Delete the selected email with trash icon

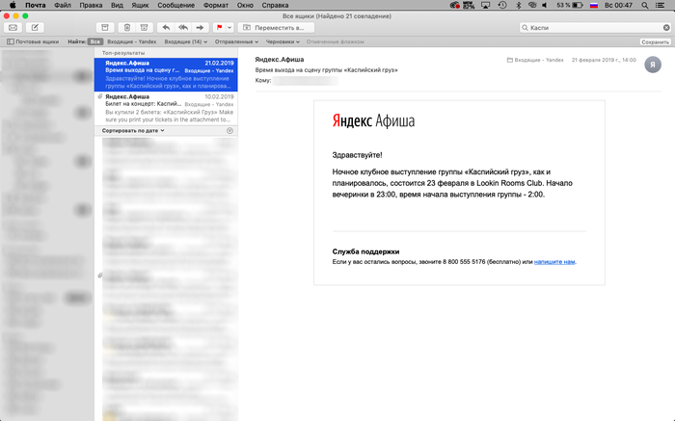(126, 28)
